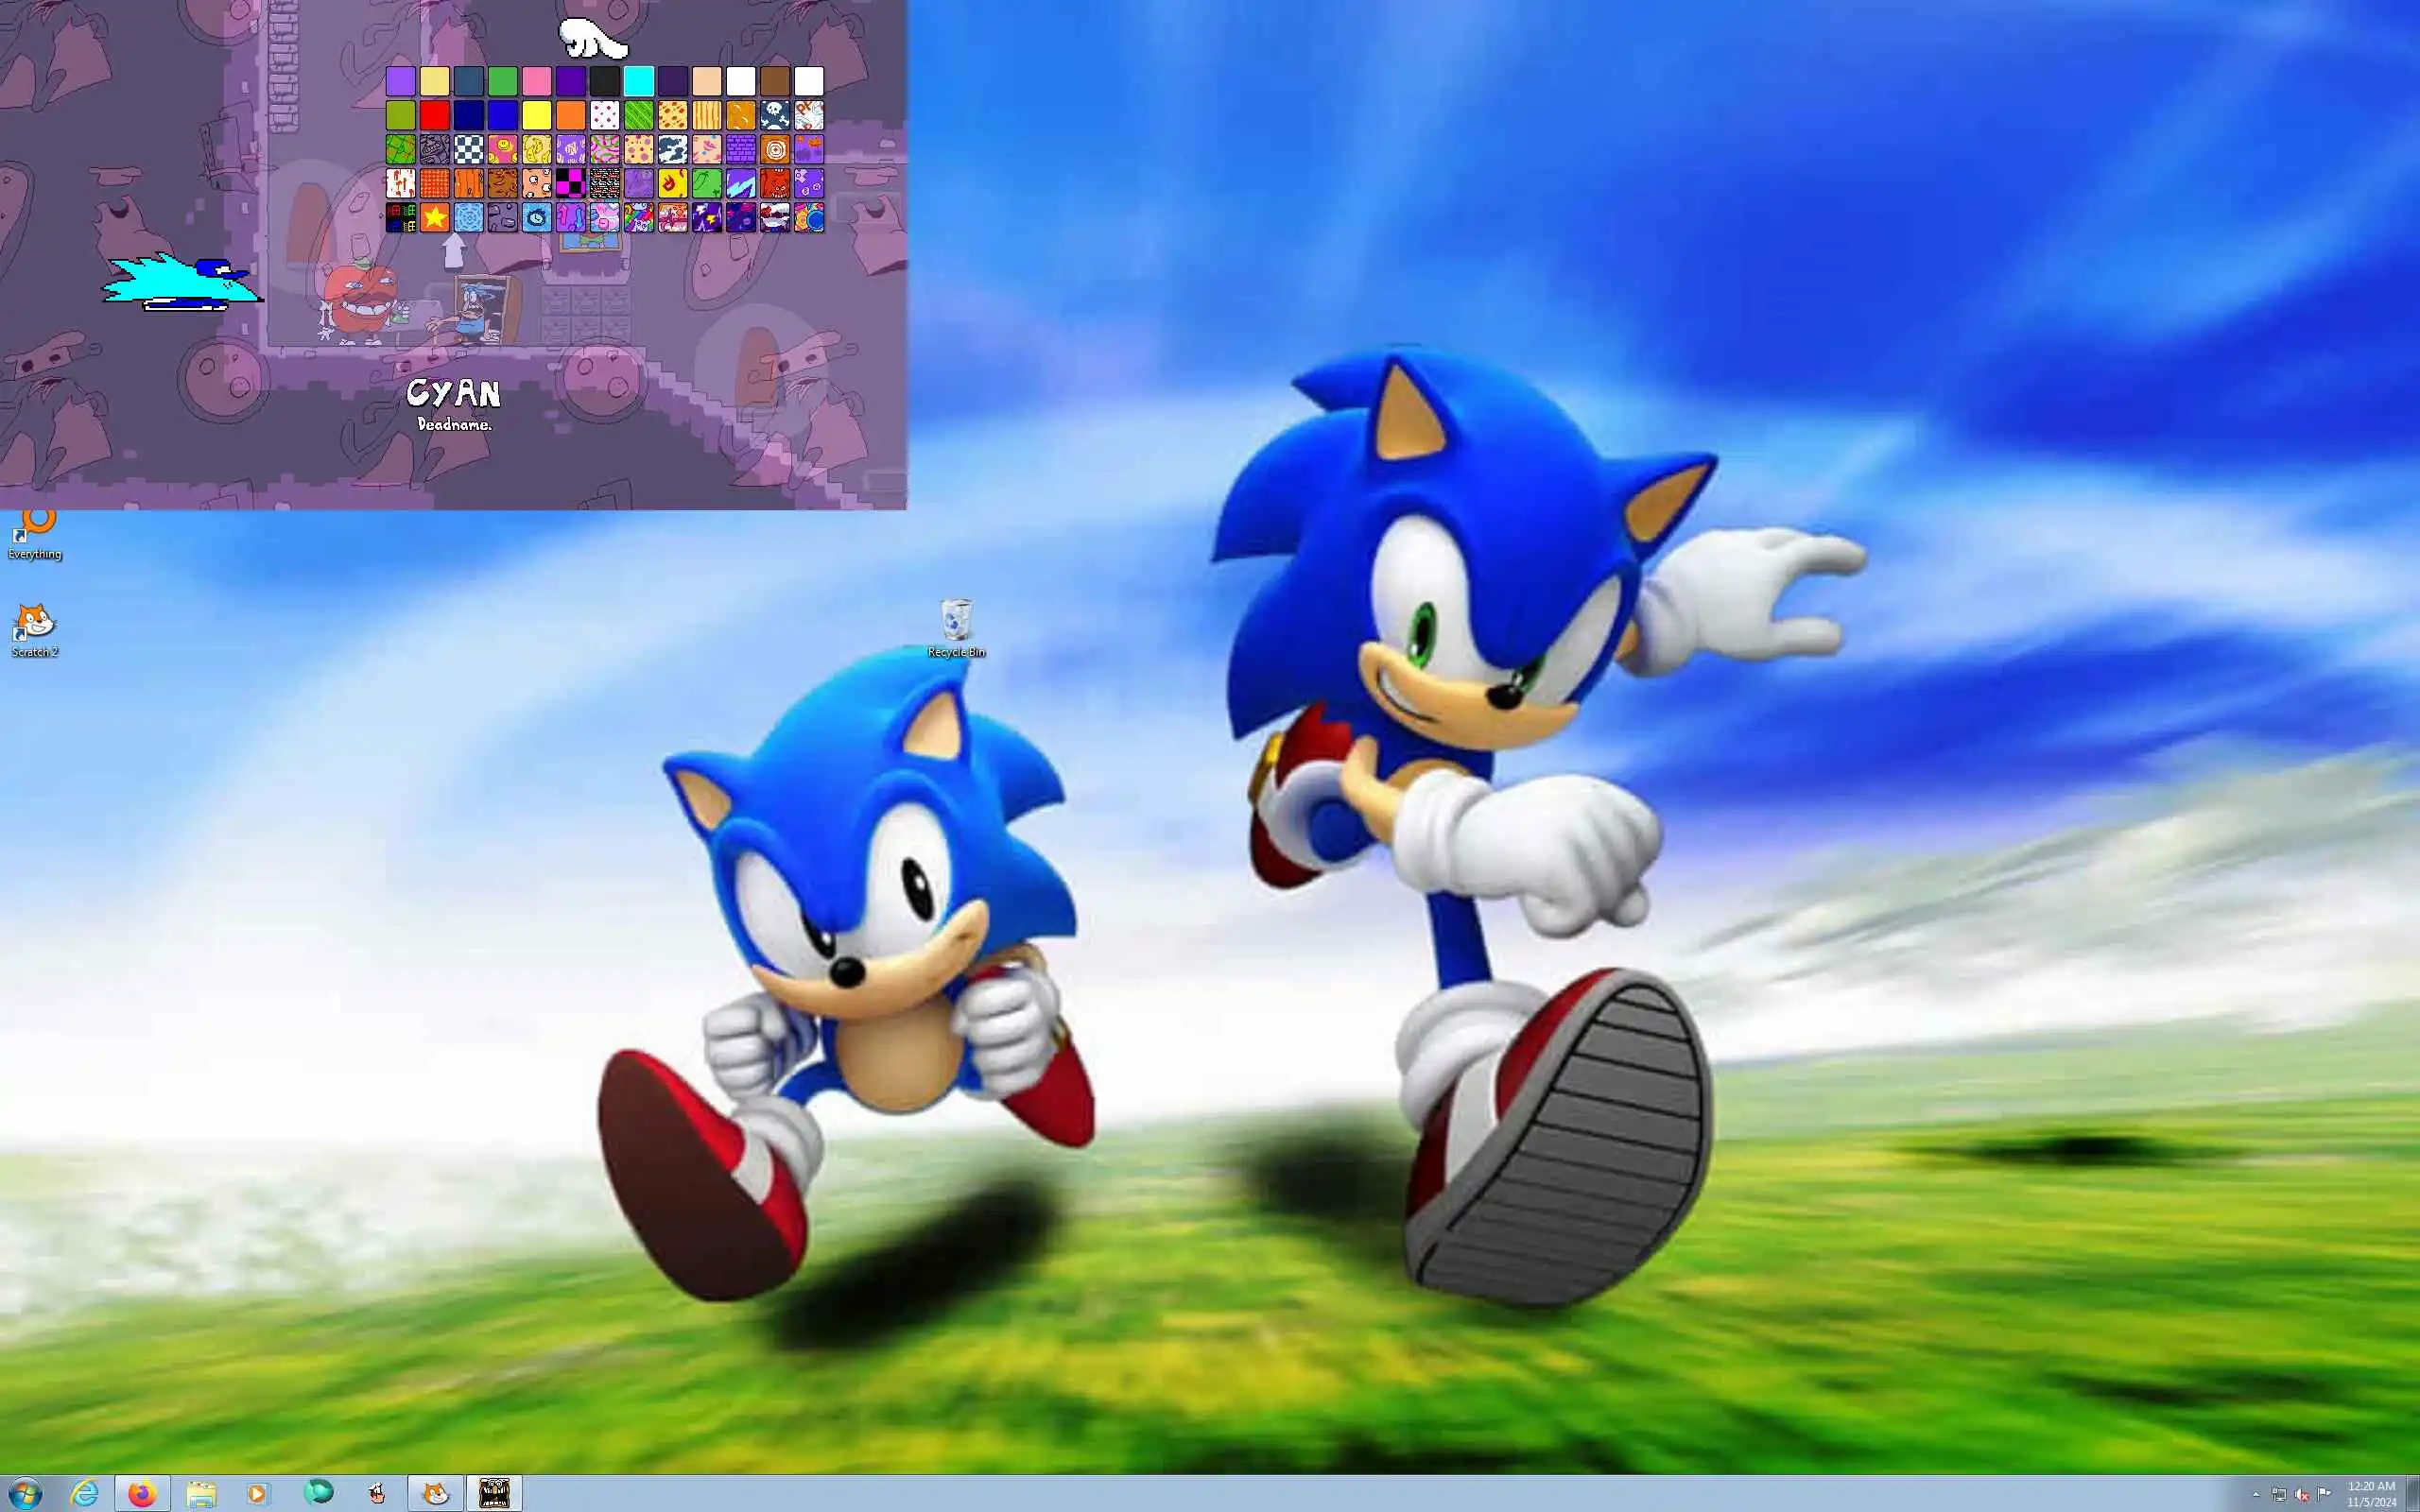Select the blue checkerboard pattern tile
2420x1512 pixels.
469,149
